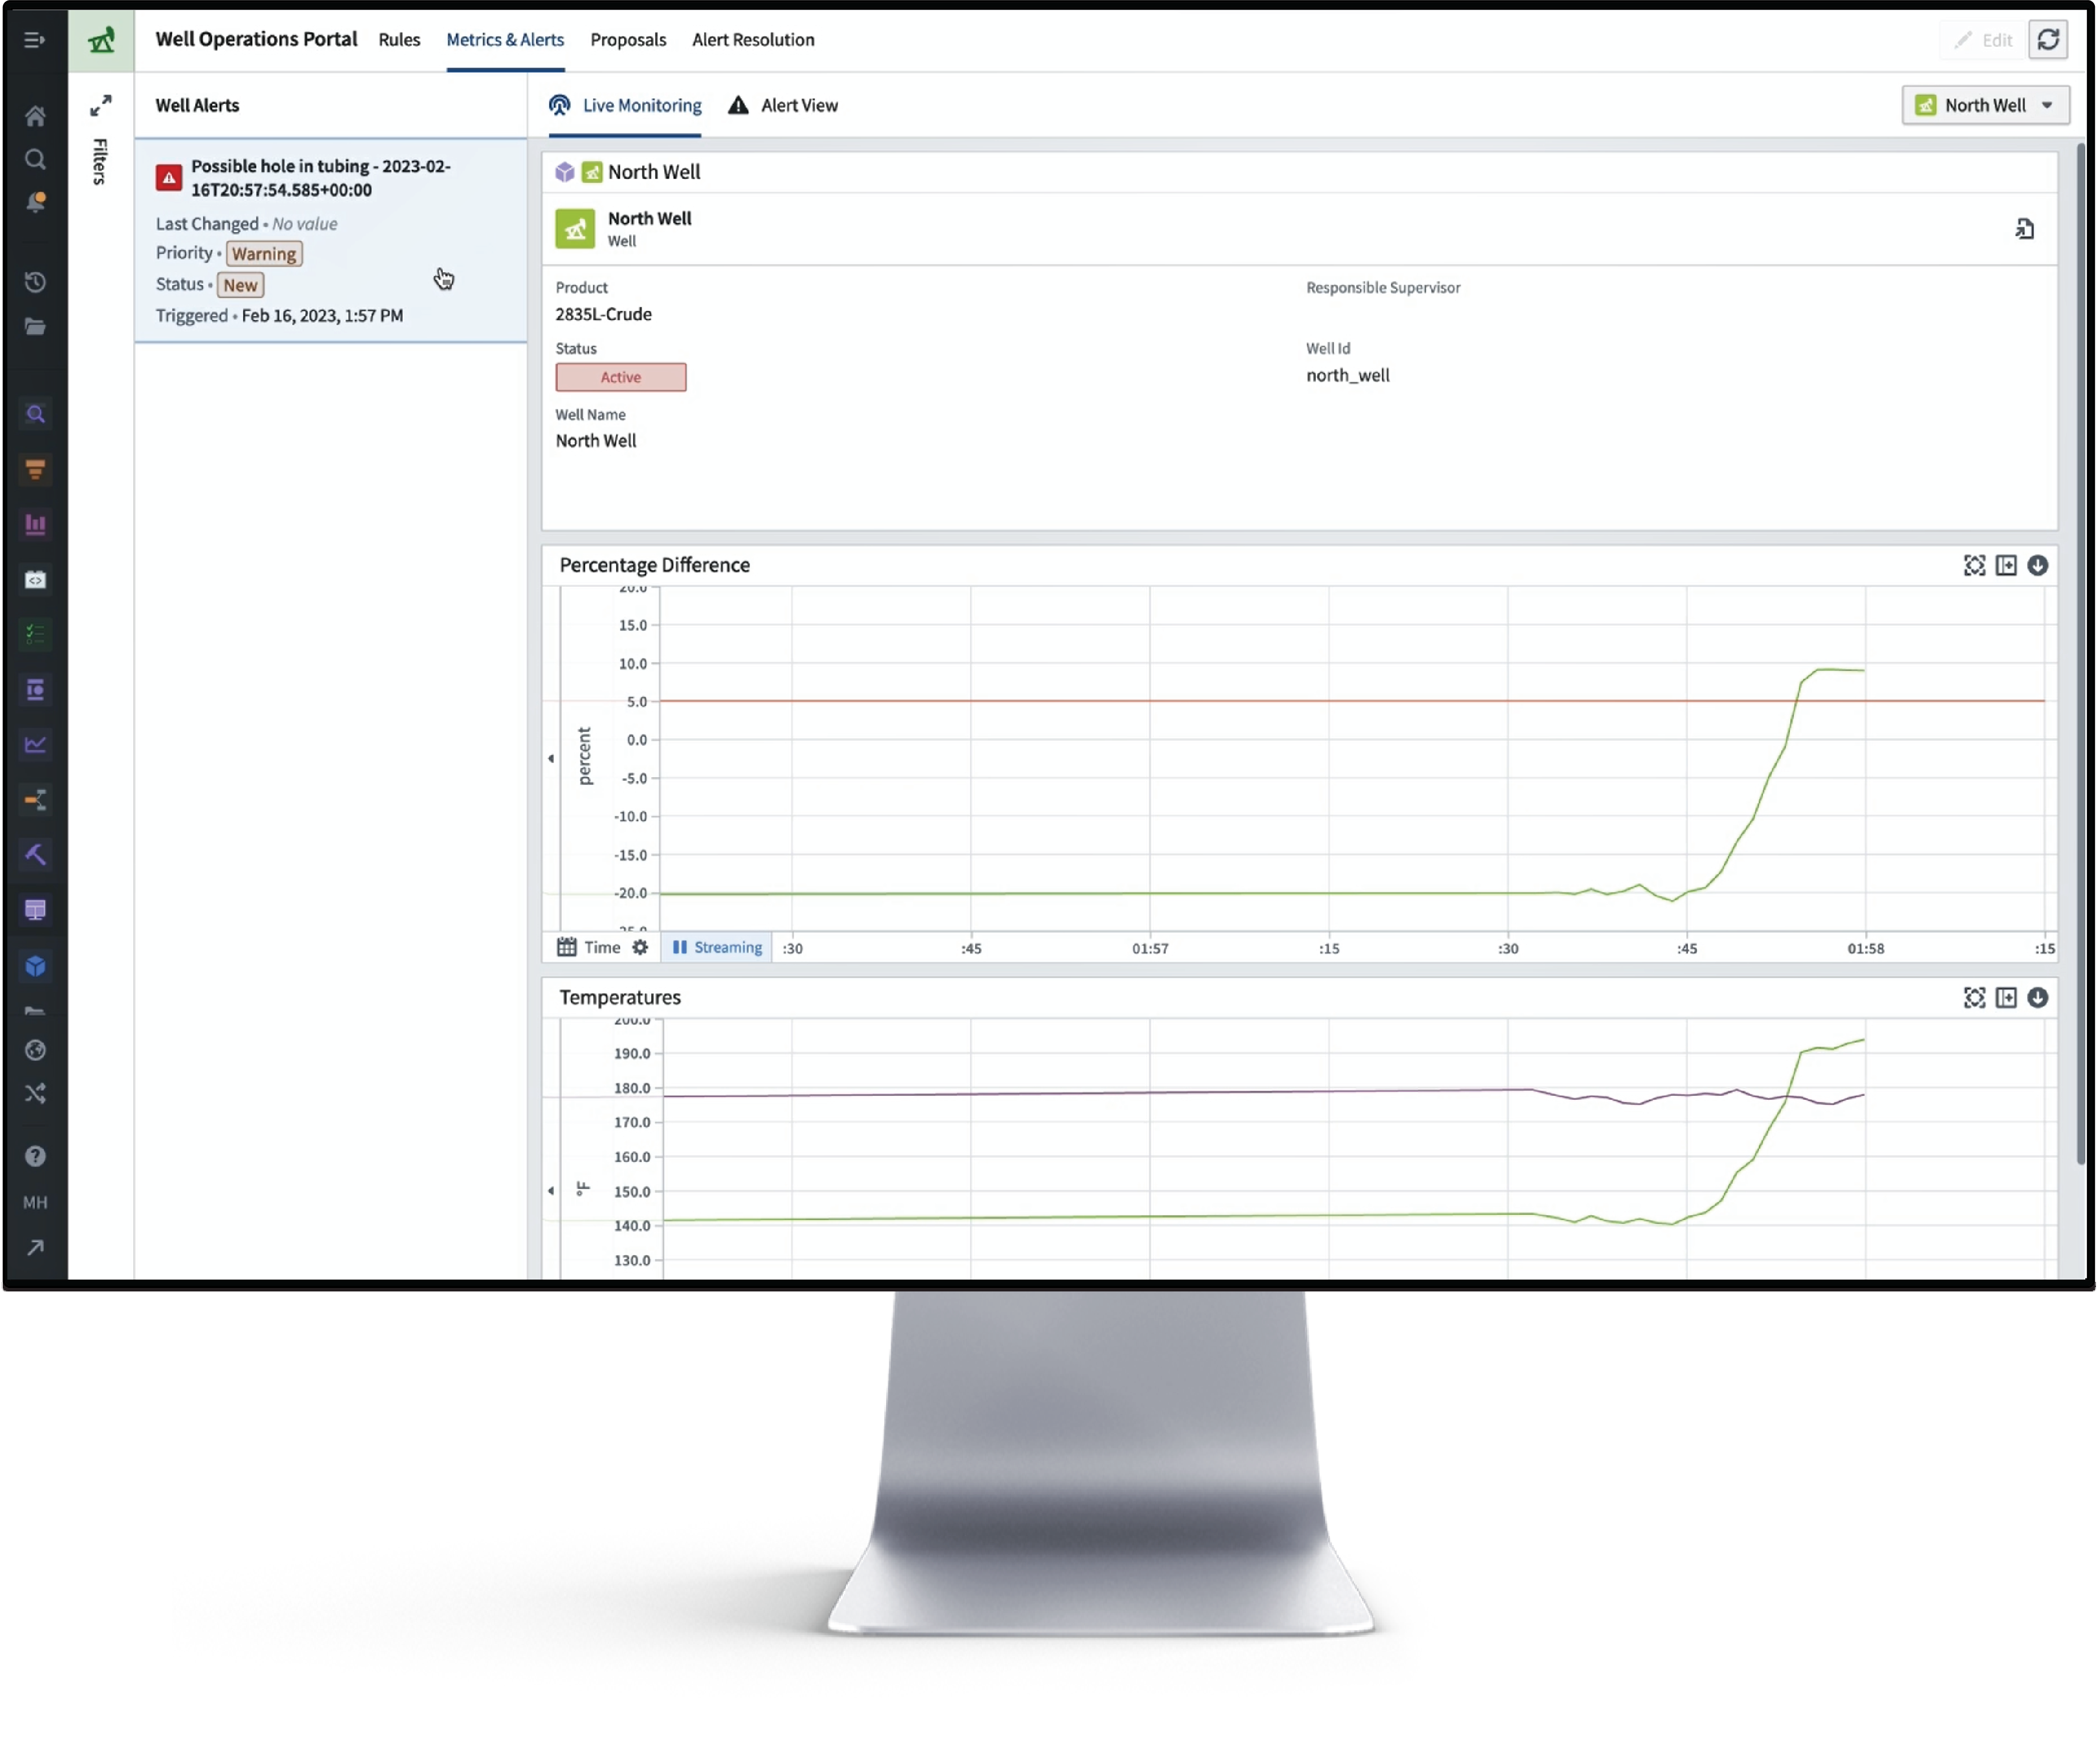Screen dimensions: 2100x1753
Task: Click the green well object icon in North Well card
Action: coord(575,229)
